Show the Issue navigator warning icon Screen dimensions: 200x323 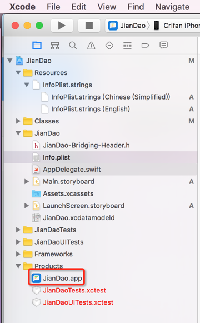[x=91, y=46]
